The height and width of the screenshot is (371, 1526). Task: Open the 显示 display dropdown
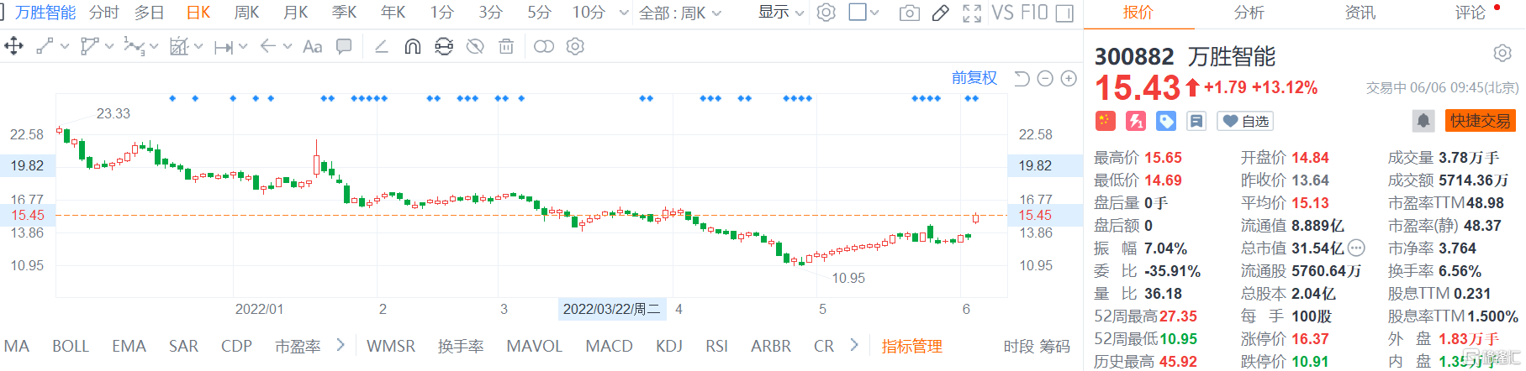(x=781, y=13)
